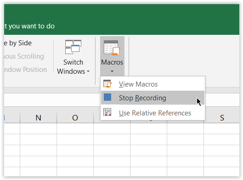The image size is (243, 180).
Task: Select column O header
Action: (x=75, y=118)
